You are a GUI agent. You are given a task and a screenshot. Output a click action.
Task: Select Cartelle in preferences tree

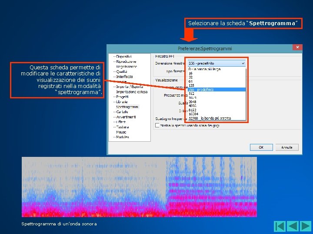(122, 112)
